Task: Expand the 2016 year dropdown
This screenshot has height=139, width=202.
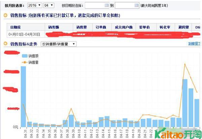Action: (x=34, y=6)
